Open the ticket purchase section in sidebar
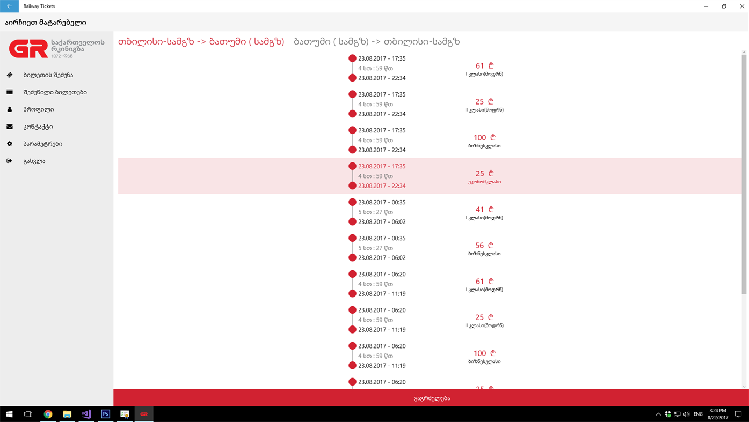Viewport: 749px width, 422px height. point(48,74)
